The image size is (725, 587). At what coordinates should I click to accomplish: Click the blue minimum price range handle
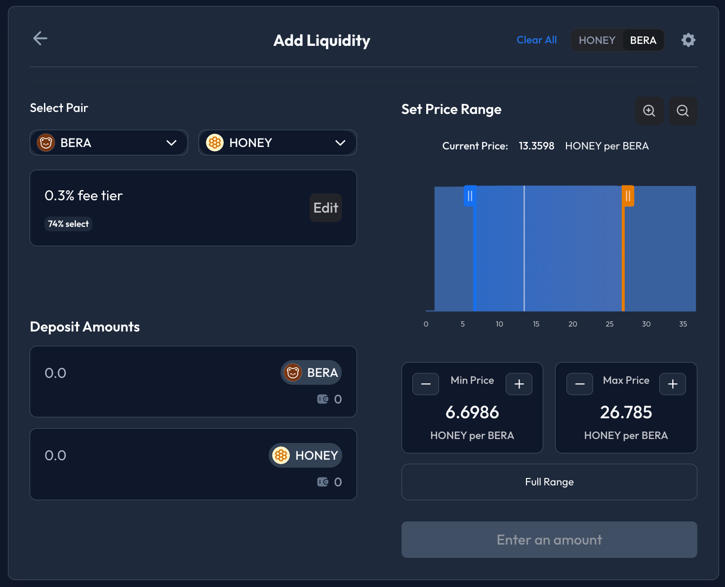pyautogui.click(x=470, y=196)
